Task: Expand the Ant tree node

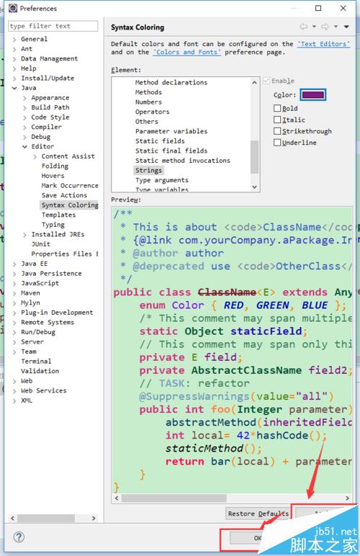Action: 14,49
